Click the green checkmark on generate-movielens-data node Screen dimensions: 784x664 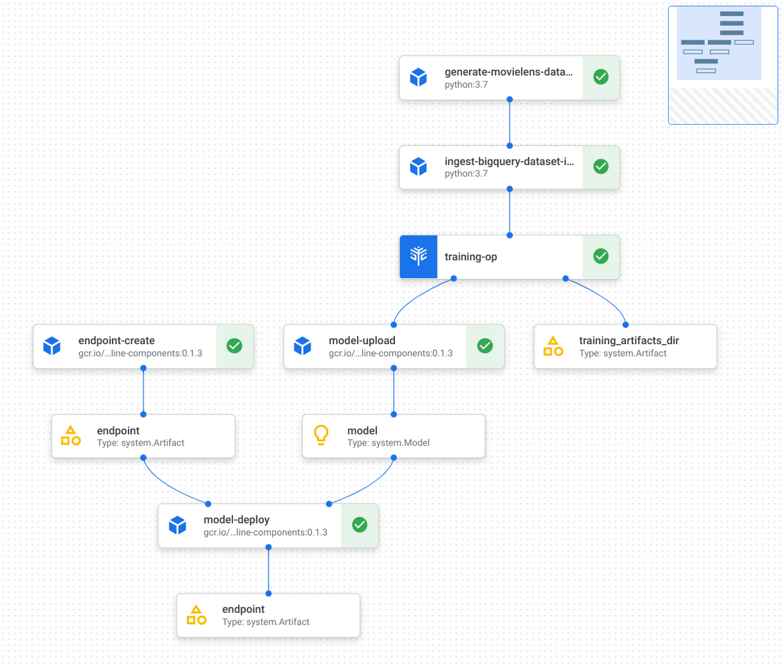601,77
